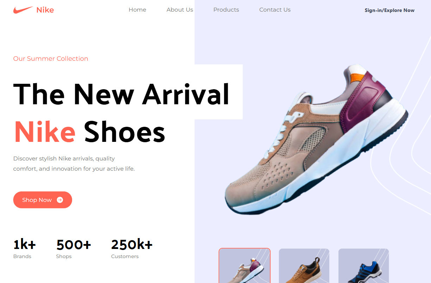Click the Shop Now button

[43, 200]
